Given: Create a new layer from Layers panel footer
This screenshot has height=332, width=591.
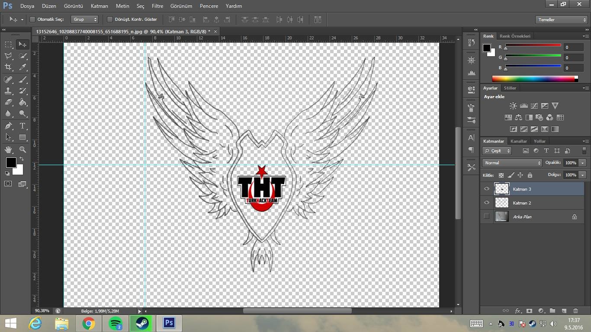Looking at the screenshot, I should 564,311.
